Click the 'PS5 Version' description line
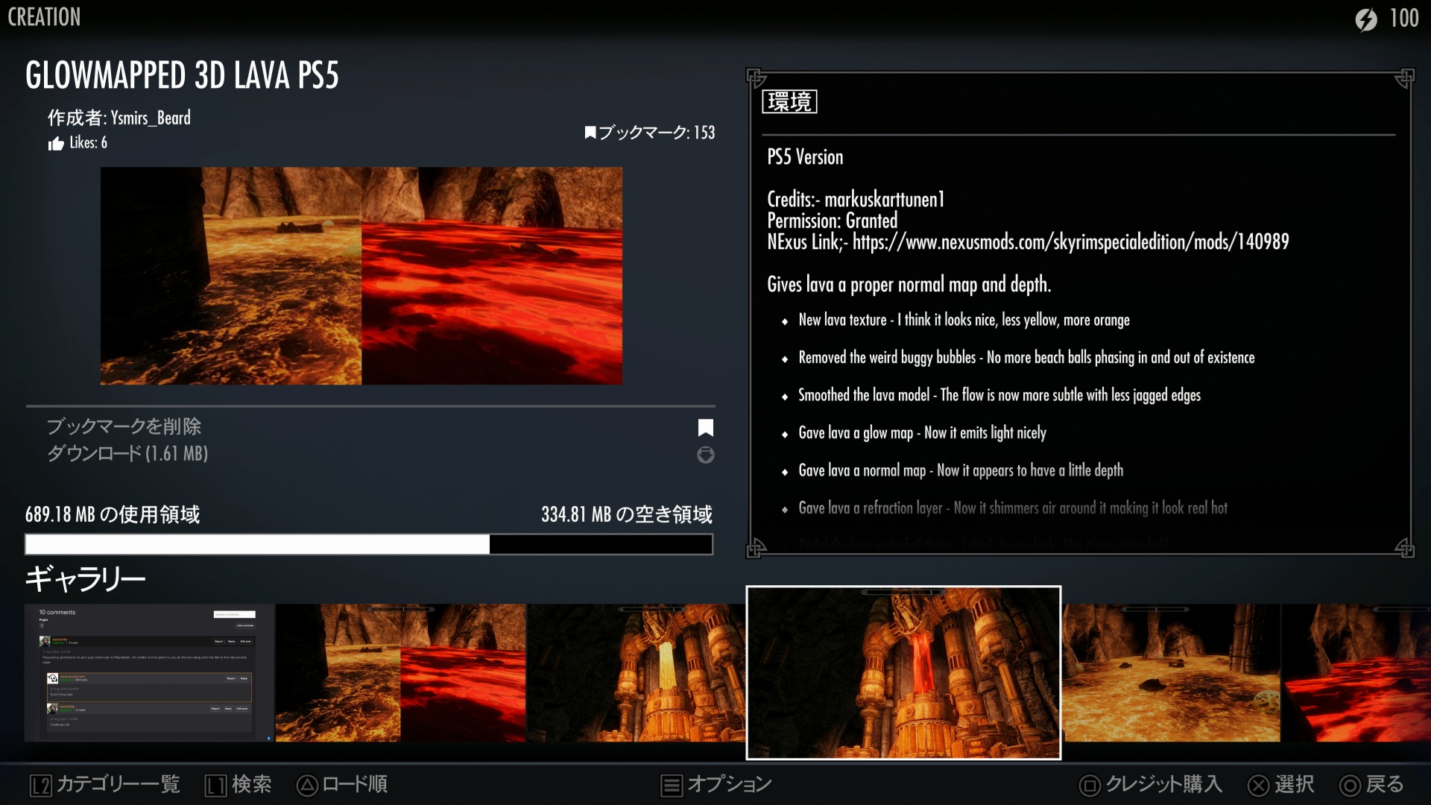1431x805 pixels. point(805,157)
